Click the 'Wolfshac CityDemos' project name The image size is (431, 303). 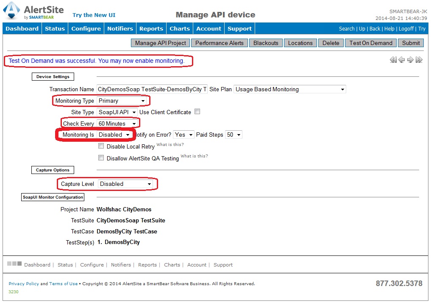click(x=124, y=210)
